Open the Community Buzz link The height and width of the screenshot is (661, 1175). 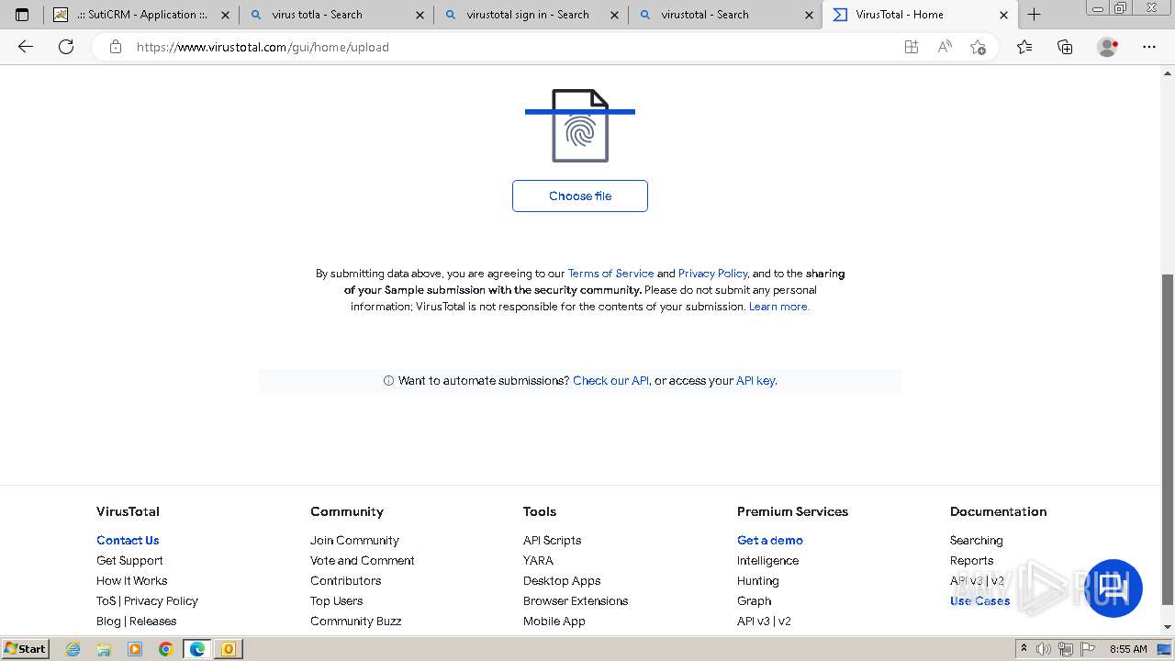click(x=355, y=622)
